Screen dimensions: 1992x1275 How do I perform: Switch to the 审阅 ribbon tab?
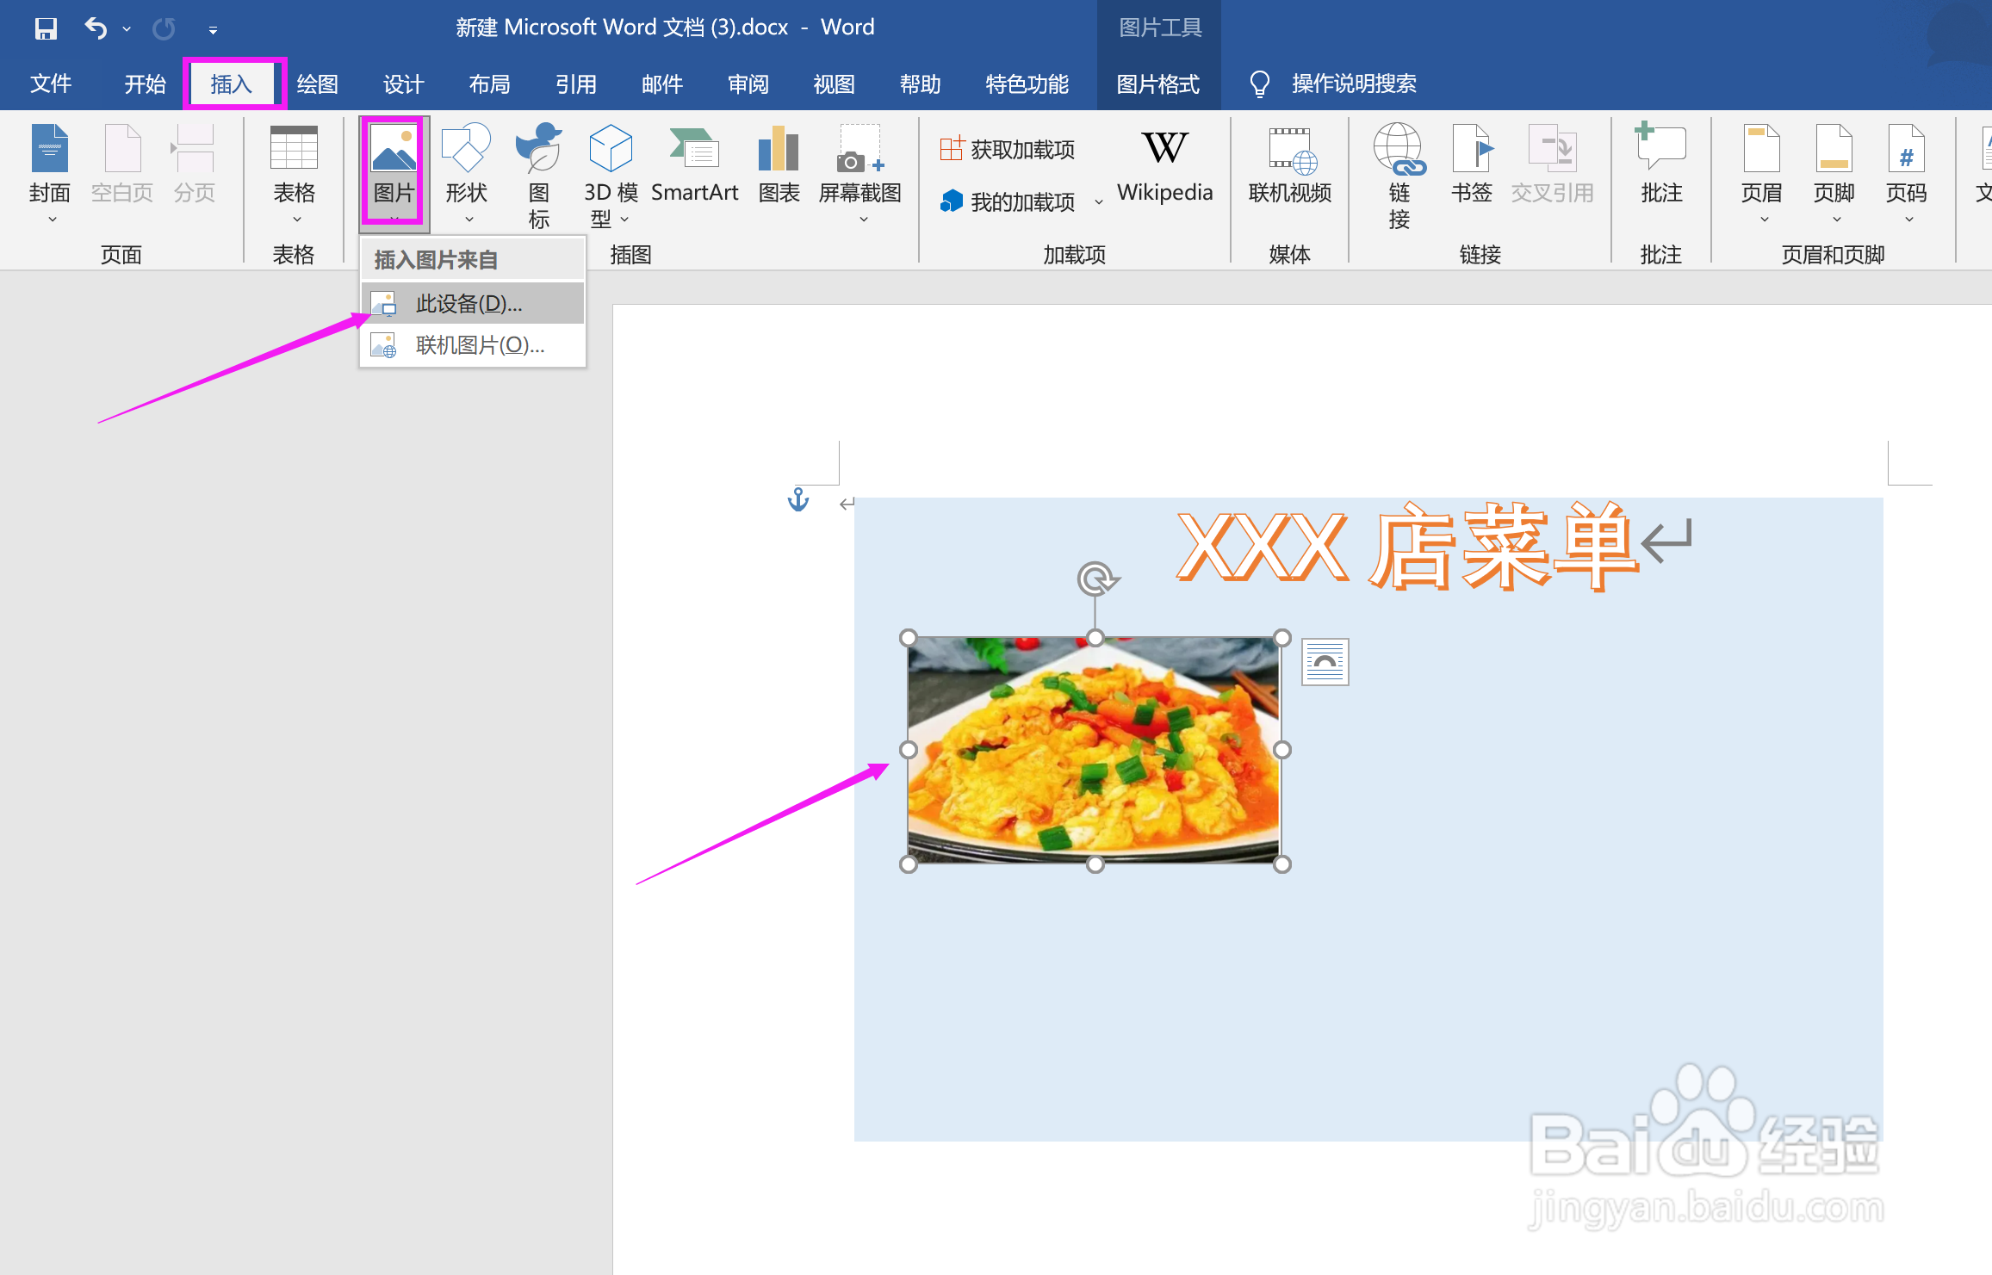tap(747, 84)
